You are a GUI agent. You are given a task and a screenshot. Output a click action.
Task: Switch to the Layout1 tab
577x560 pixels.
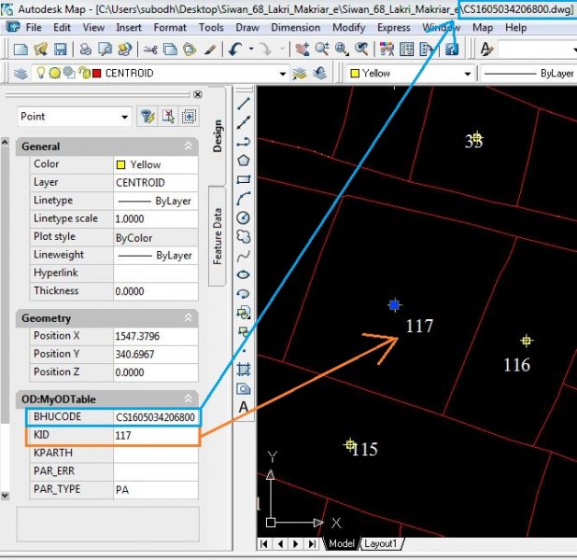(380, 543)
